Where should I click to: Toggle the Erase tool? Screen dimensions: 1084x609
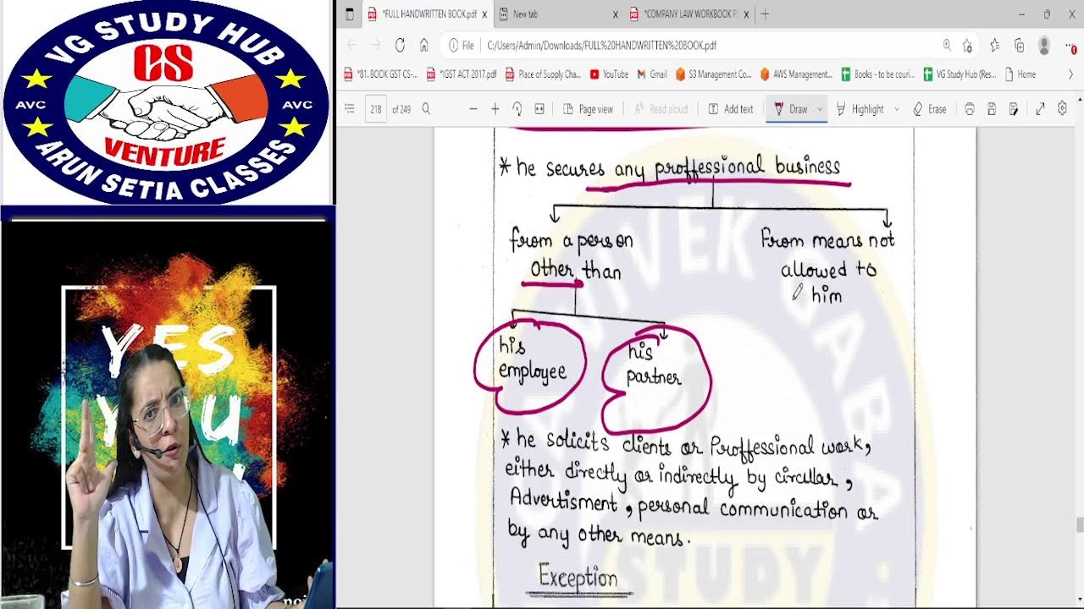(929, 109)
